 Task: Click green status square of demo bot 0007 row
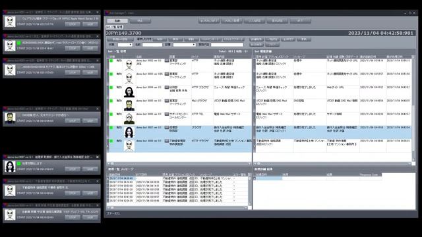click(111, 128)
